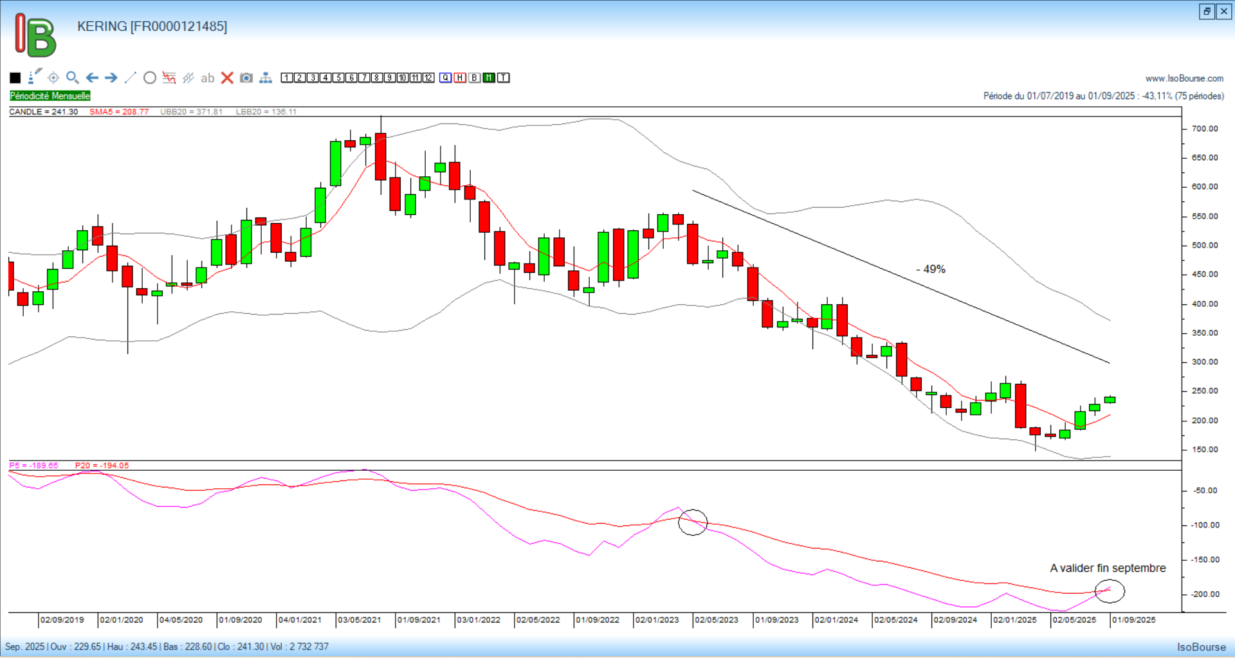Click the '- 49%' annotation text
Image resolution: width=1235 pixels, height=658 pixels.
pos(931,270)
